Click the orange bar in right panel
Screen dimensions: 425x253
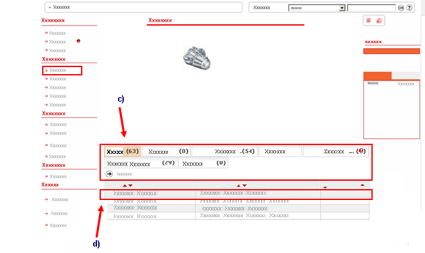click(391, 51)
